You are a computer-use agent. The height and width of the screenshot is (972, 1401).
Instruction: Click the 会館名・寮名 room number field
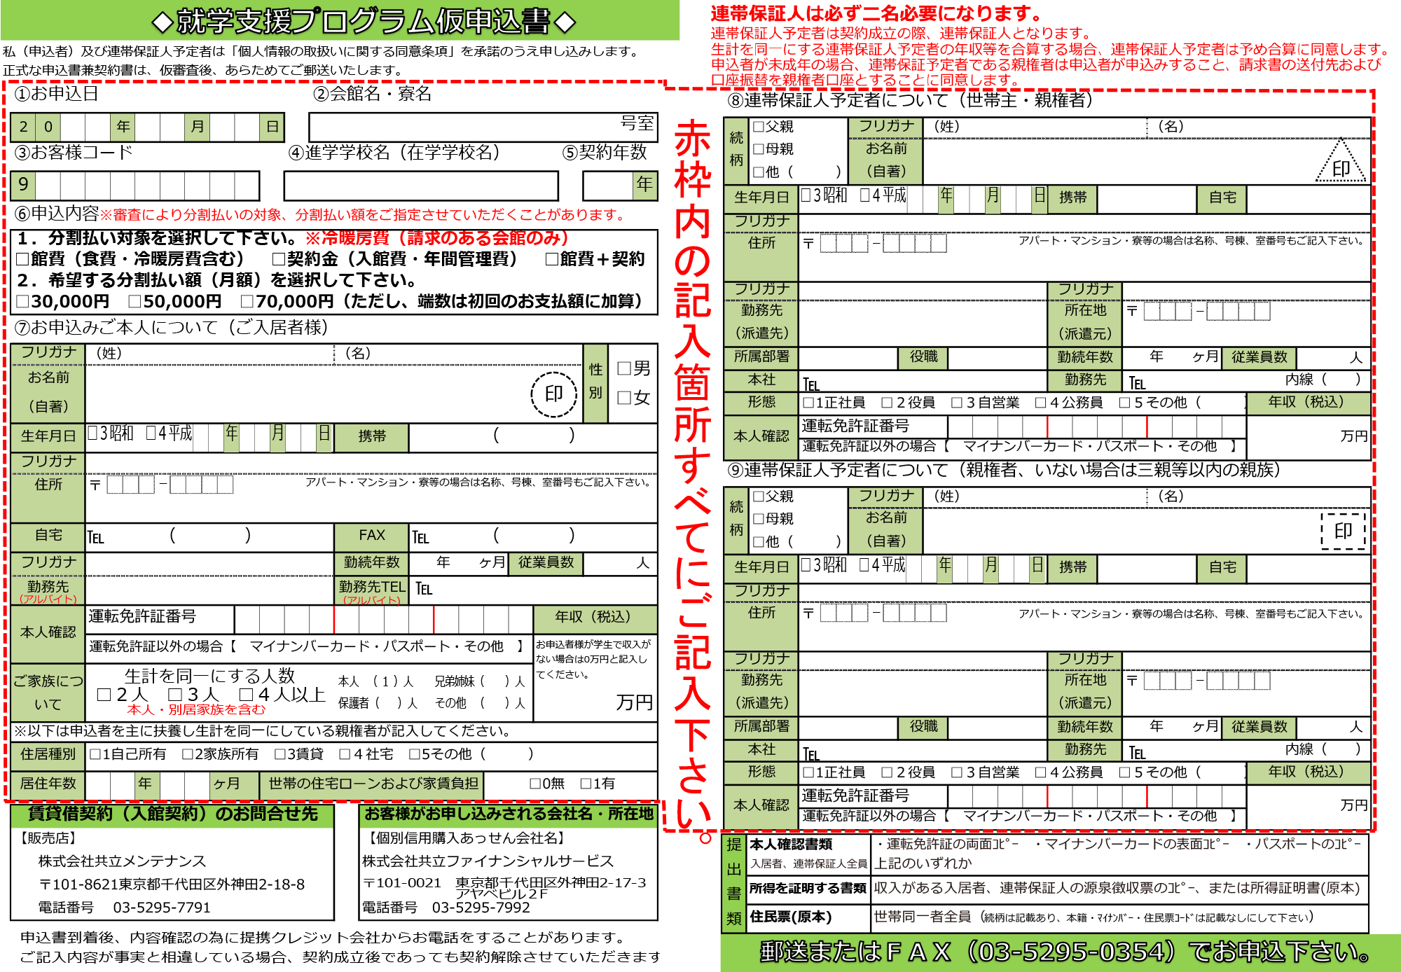(483, 127)
